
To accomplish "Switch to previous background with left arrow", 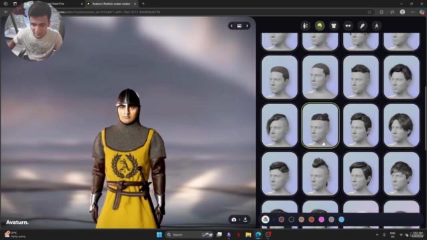I will (x=232, y=26).
